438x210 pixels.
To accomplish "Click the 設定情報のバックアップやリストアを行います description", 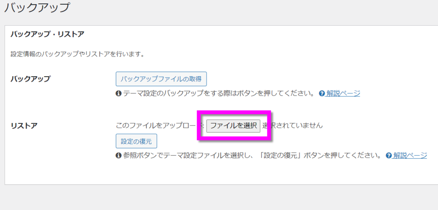I will point(77,54).
